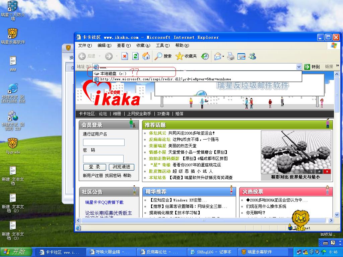Click the address bar text field
Image resolution: width=343 pixels, height=257 pixels.
[x=195, y=67]
